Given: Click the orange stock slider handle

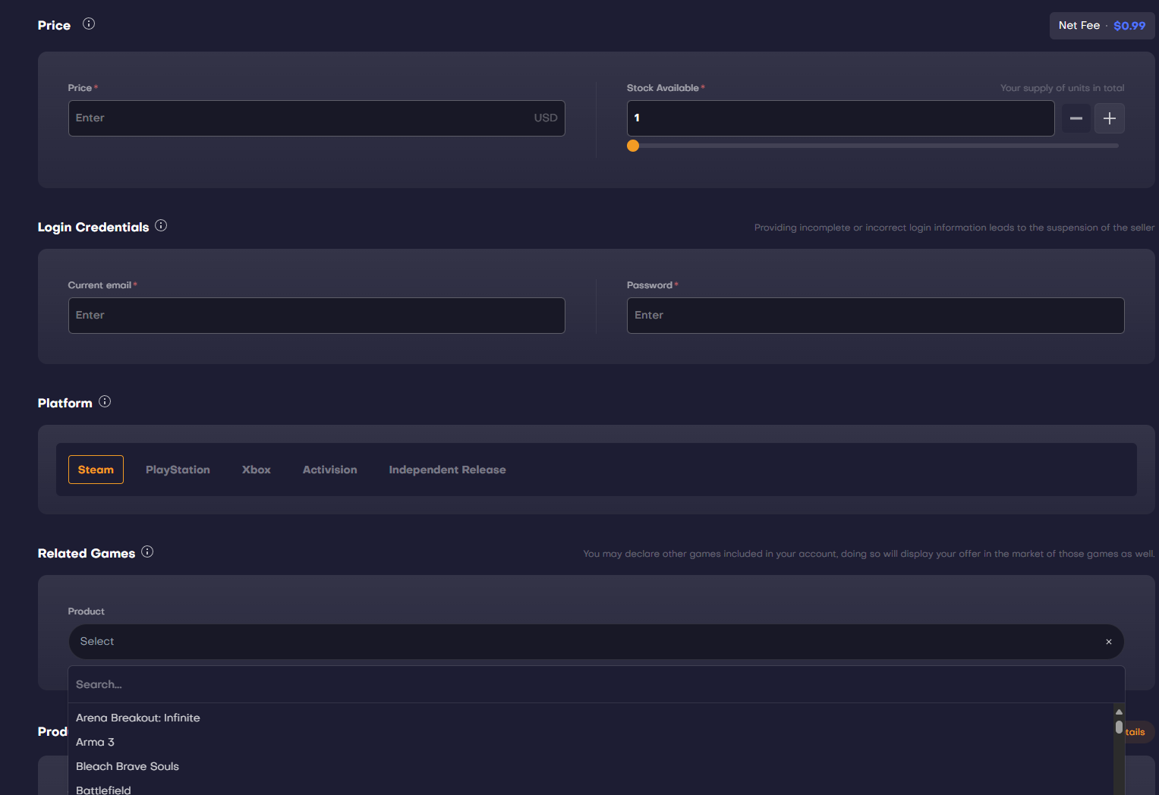Looking at the screenshot, I should click(x=633, y=146).
